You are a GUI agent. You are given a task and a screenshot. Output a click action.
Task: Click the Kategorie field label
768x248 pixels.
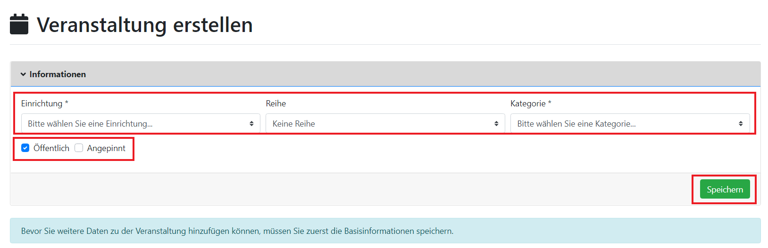tap(528, 104)
